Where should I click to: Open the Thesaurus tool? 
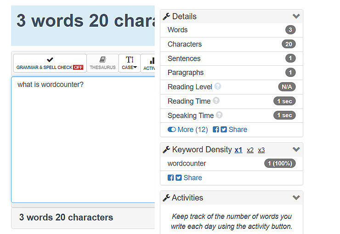(102, 63)
